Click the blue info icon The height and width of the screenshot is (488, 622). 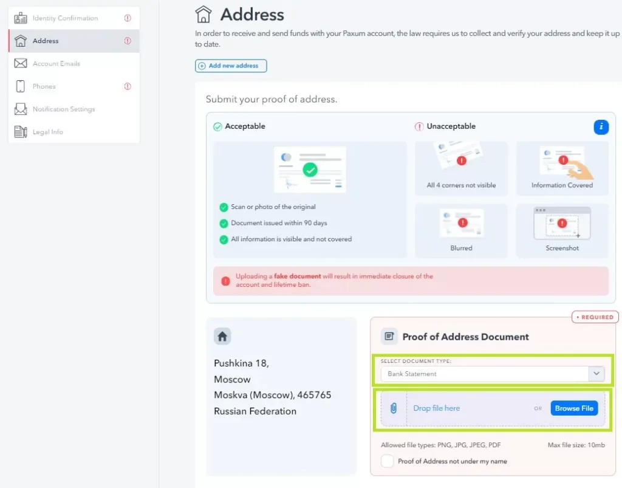coord(601,127)
